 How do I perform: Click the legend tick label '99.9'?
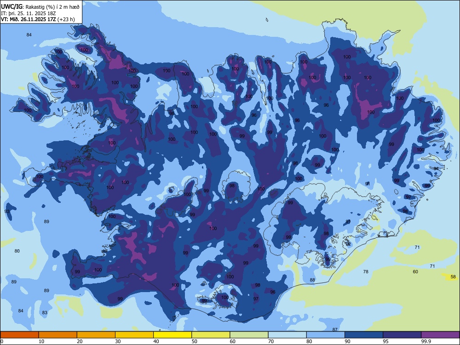click(426, 341)
